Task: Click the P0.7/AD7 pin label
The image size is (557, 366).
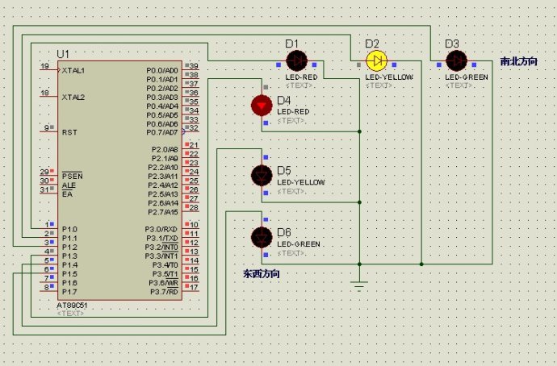Action: pos(162,132)
